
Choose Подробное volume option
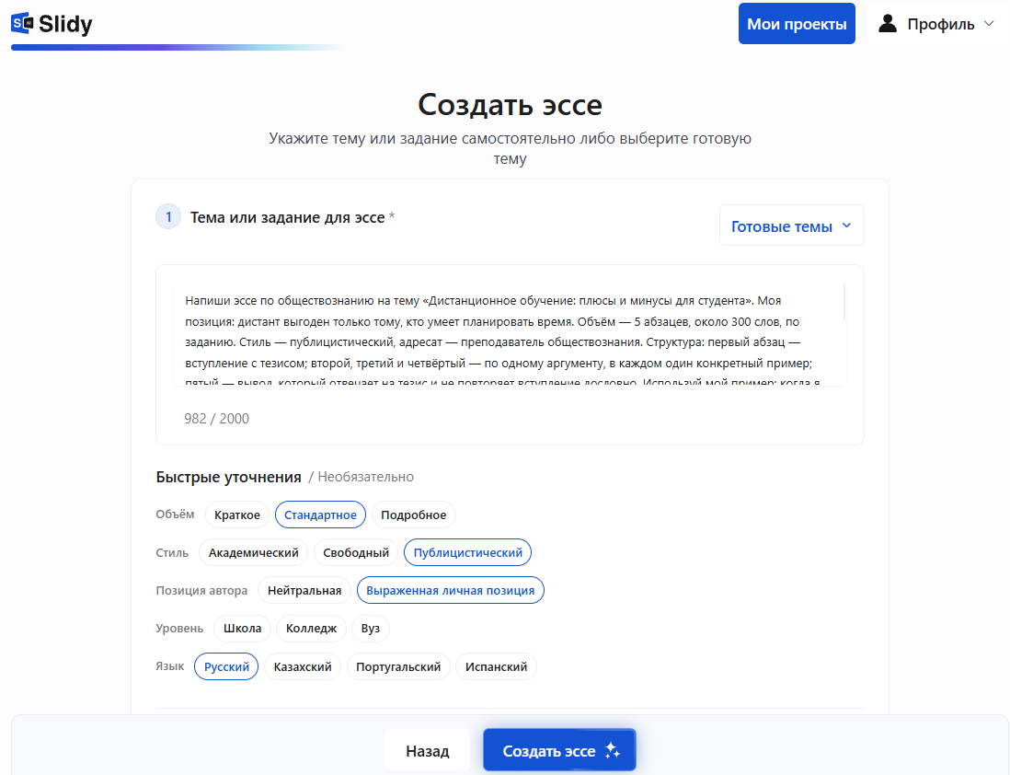(x=414, y=515)
